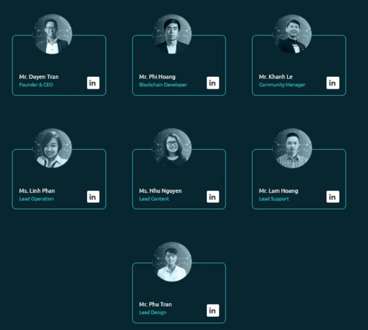Open Mr. Lam Hoang's LinkedIn icon
The height and width of the screenshot is (330, 368).
[333, 197]
